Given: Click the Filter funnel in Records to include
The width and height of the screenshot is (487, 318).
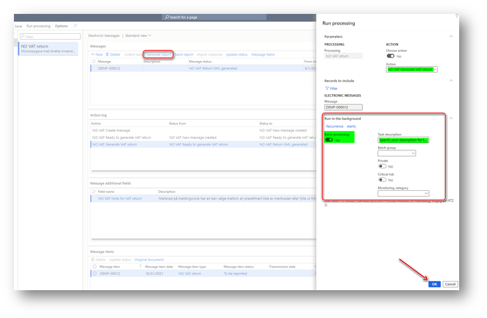Looking at the screenshot, I should [x=331, y=88].
